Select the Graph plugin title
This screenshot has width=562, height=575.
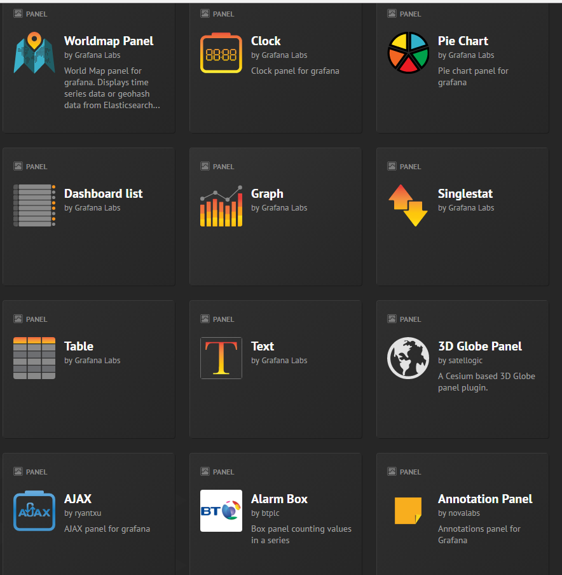coord(267,194)
